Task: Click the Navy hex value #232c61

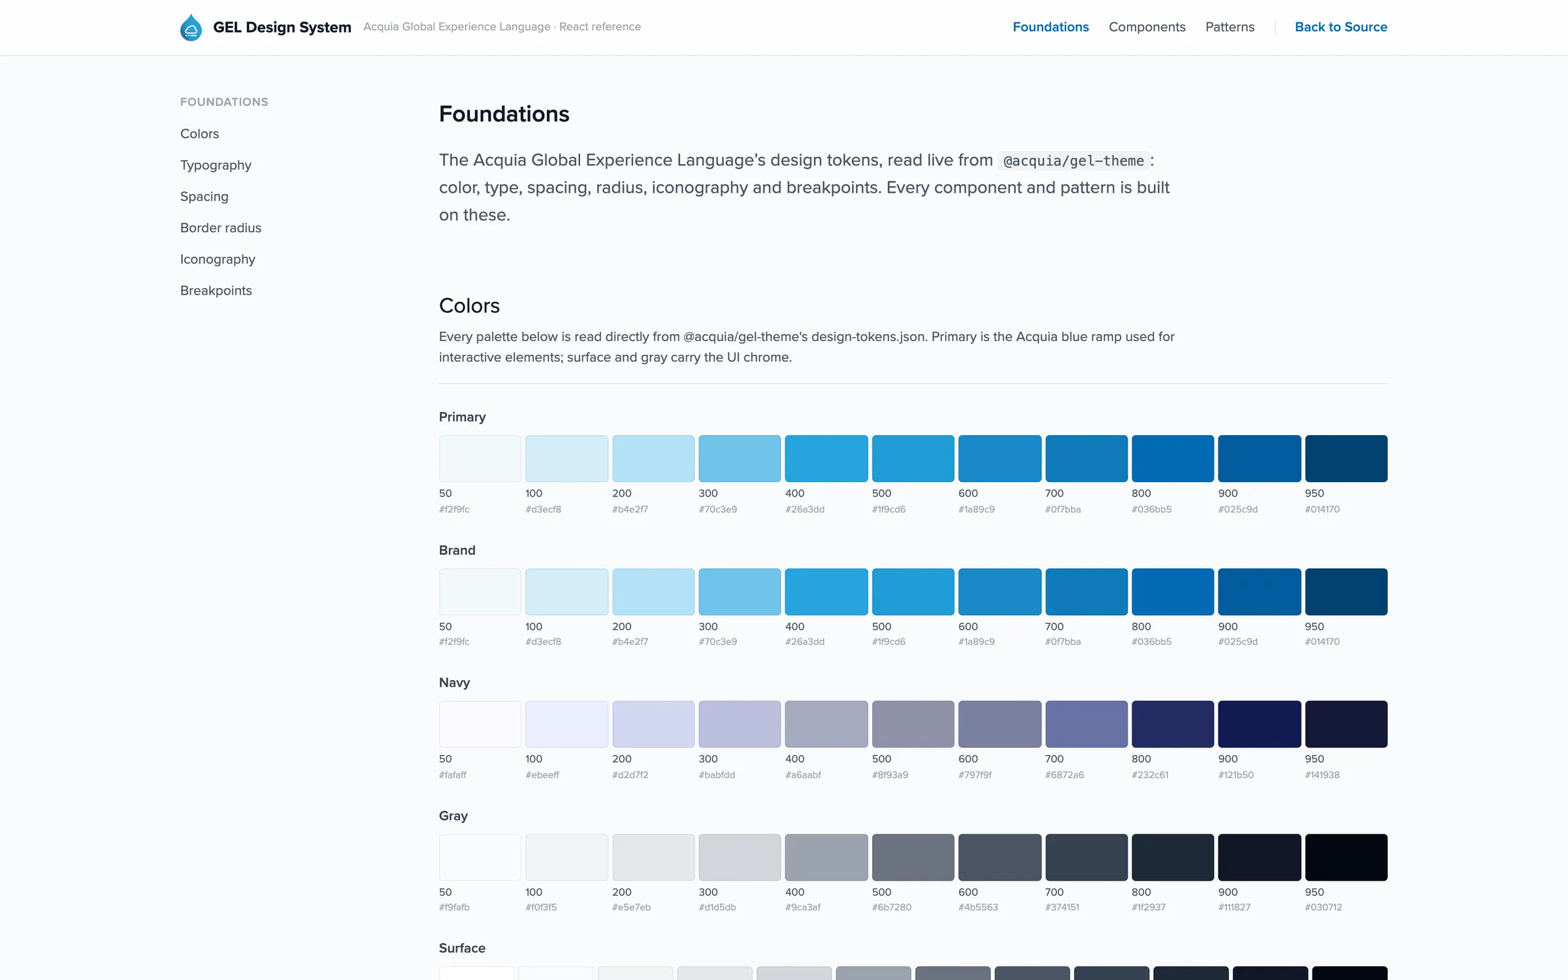Action: pos(1150,775)
